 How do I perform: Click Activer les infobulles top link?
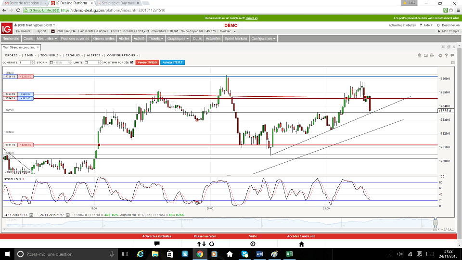402,26
